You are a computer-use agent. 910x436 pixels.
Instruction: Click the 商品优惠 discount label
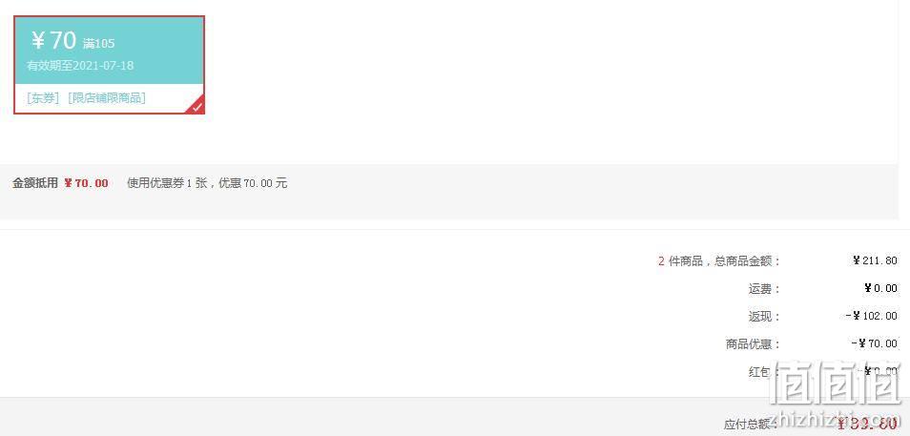click(753, 344)
